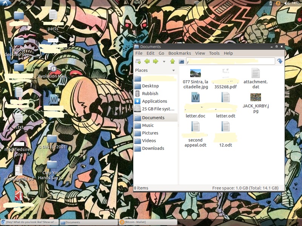The image size is (302, 226).
Task: Open the Go menu
Action: tap(162, 53)
